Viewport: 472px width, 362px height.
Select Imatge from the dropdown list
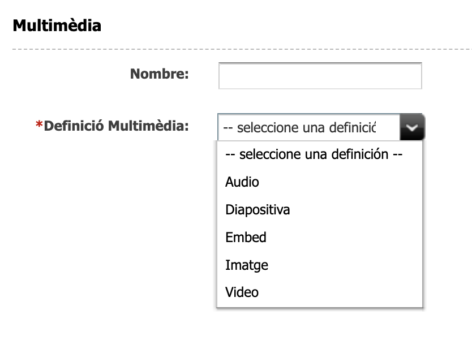(x=247, y=265)
